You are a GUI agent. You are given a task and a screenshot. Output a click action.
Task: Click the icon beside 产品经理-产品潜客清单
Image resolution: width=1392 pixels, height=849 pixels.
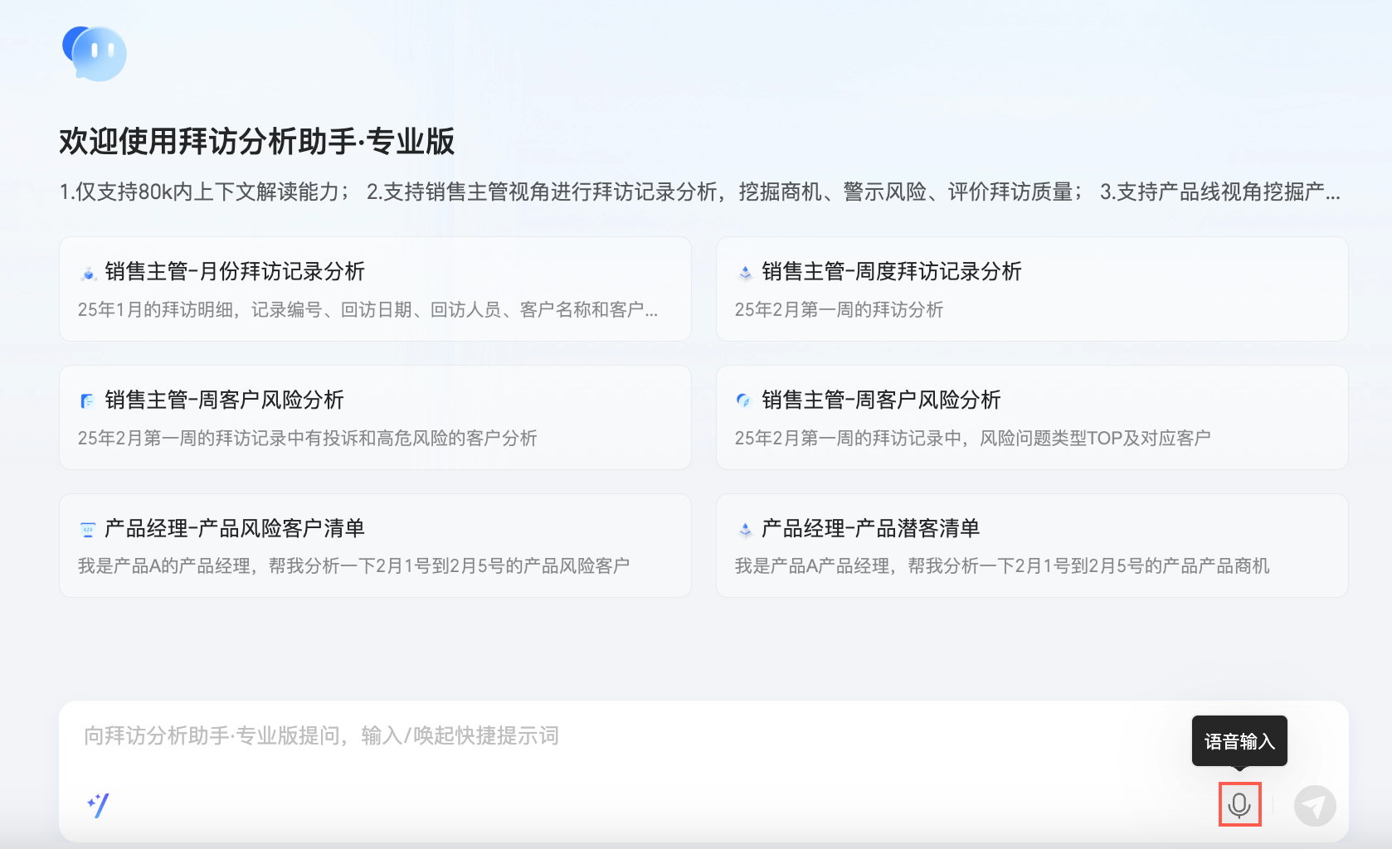pyautogui.click(x=745, y=529)
